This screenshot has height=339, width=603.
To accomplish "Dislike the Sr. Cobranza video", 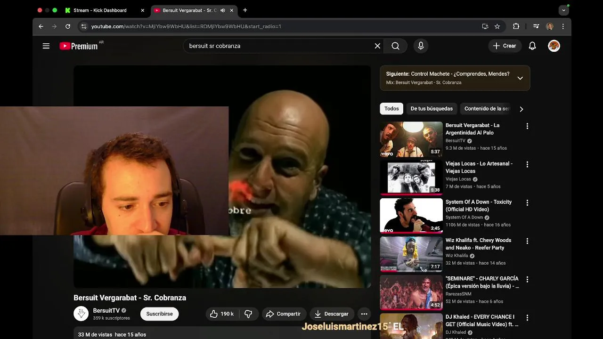I will coord(248,314).
